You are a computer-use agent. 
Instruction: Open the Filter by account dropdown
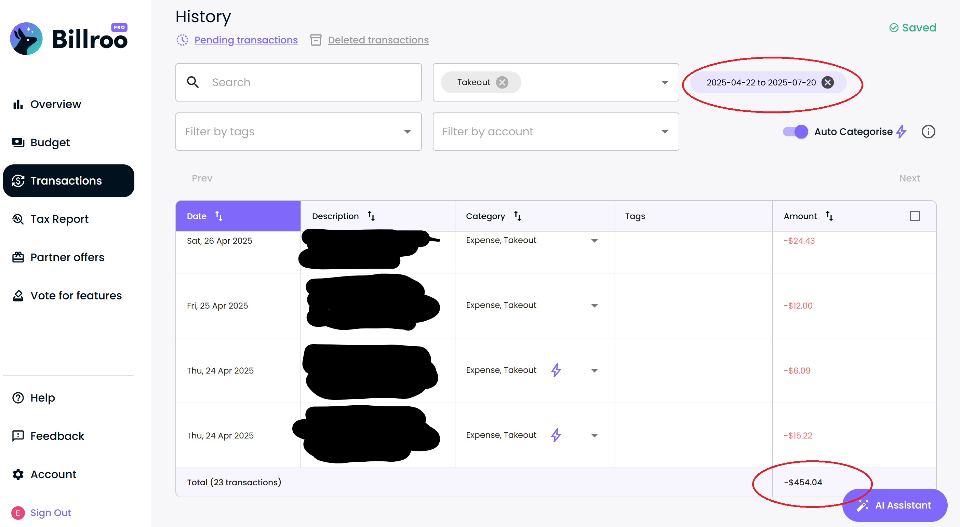pos(556,132)
